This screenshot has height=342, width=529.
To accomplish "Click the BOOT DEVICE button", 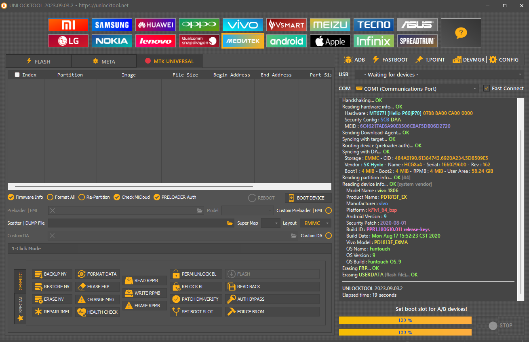I will coord(308,198).
